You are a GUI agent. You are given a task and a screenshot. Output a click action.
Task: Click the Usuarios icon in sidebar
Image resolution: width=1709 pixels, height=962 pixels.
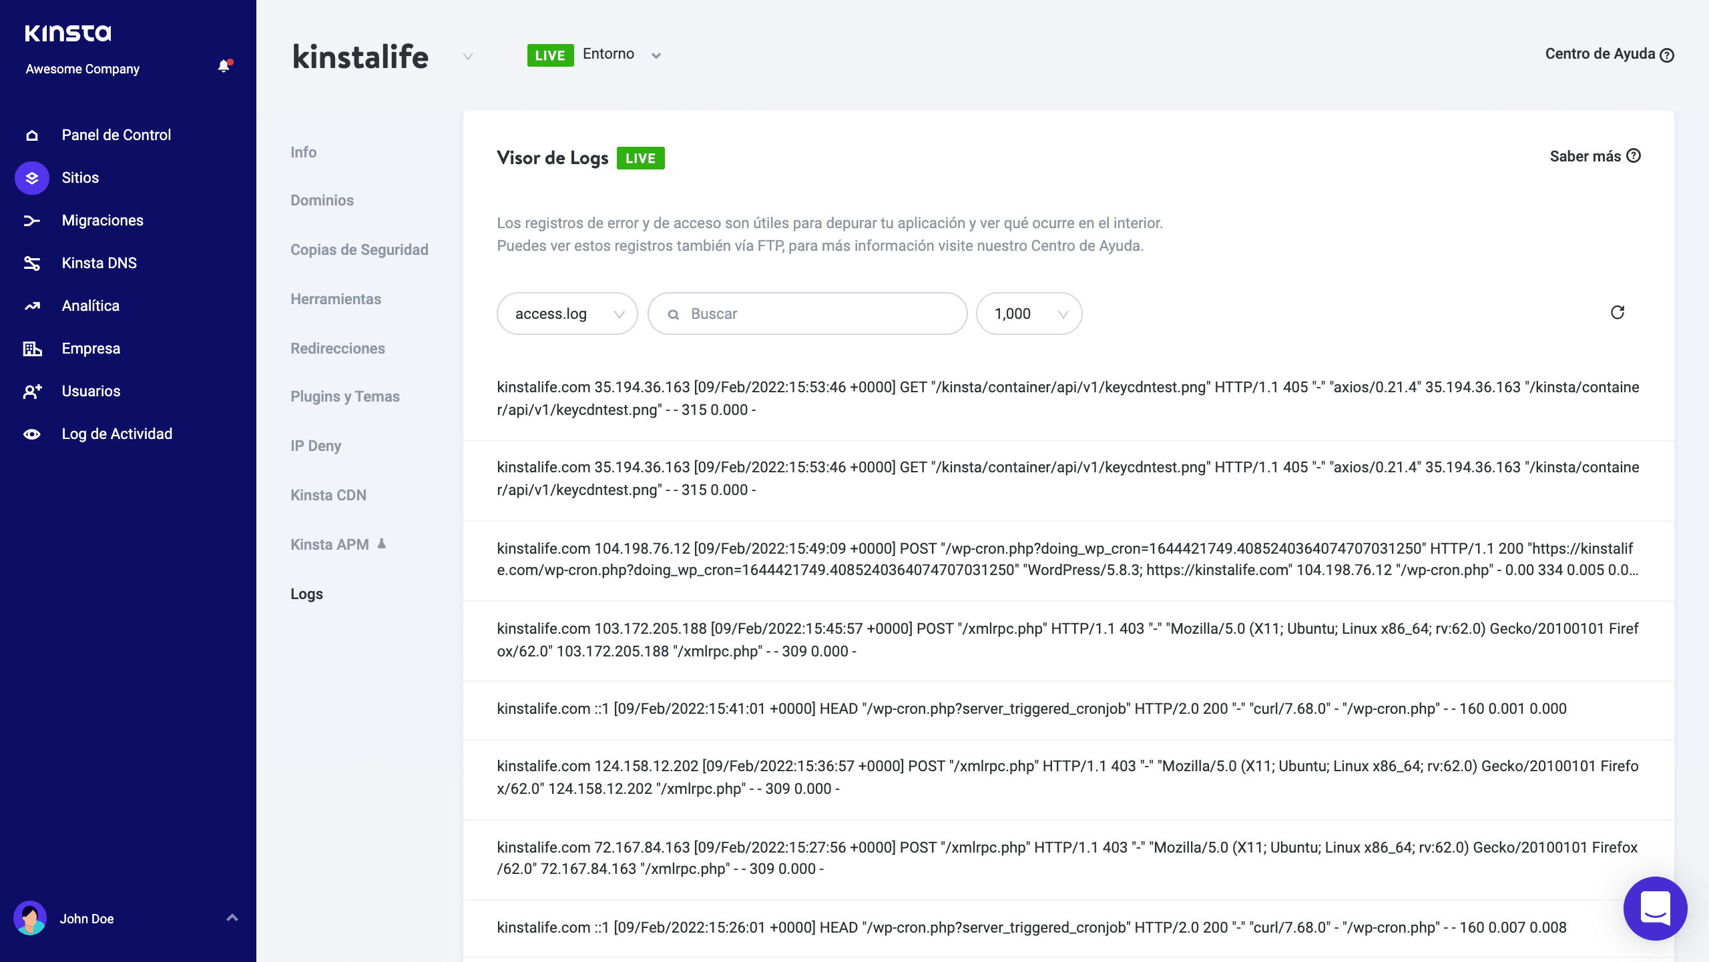point(31,391)
